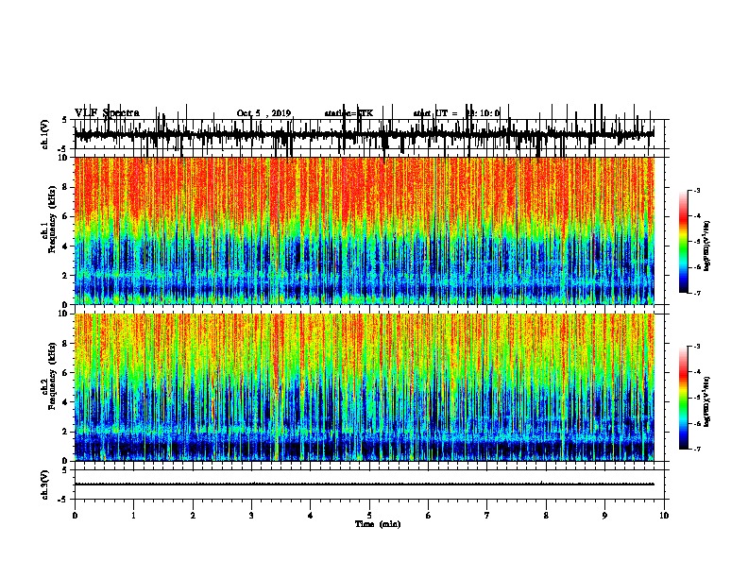The height and width of the screenshot is (578, 748).
Task: Click the "-3" label on ch.1 colorbar
Action: click(x=696, y=191)
